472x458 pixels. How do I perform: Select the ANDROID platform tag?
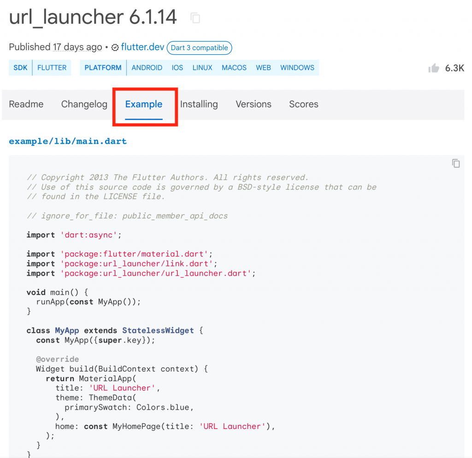(x=147, y=68)
